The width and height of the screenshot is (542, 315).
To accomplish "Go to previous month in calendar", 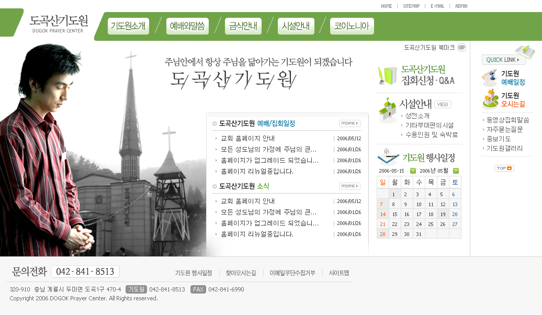I will pyautogui.click(x=413, y=171).
